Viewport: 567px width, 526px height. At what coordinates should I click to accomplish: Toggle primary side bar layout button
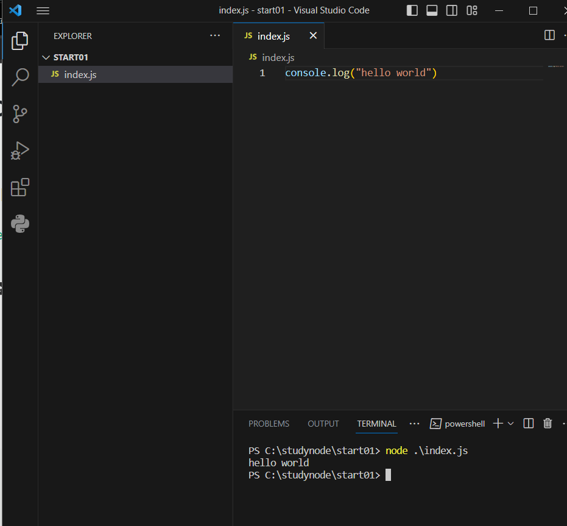point(412,10)
